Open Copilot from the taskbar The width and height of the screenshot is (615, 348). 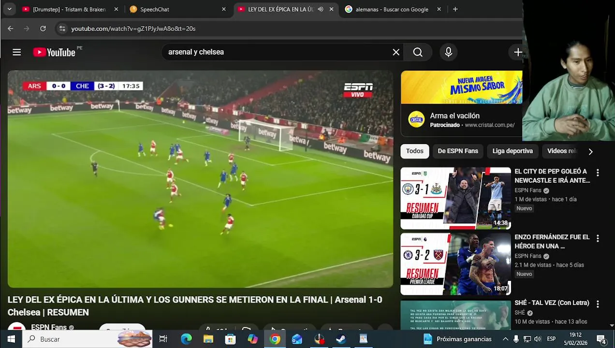pyautogui.click(x=253, y=339)
